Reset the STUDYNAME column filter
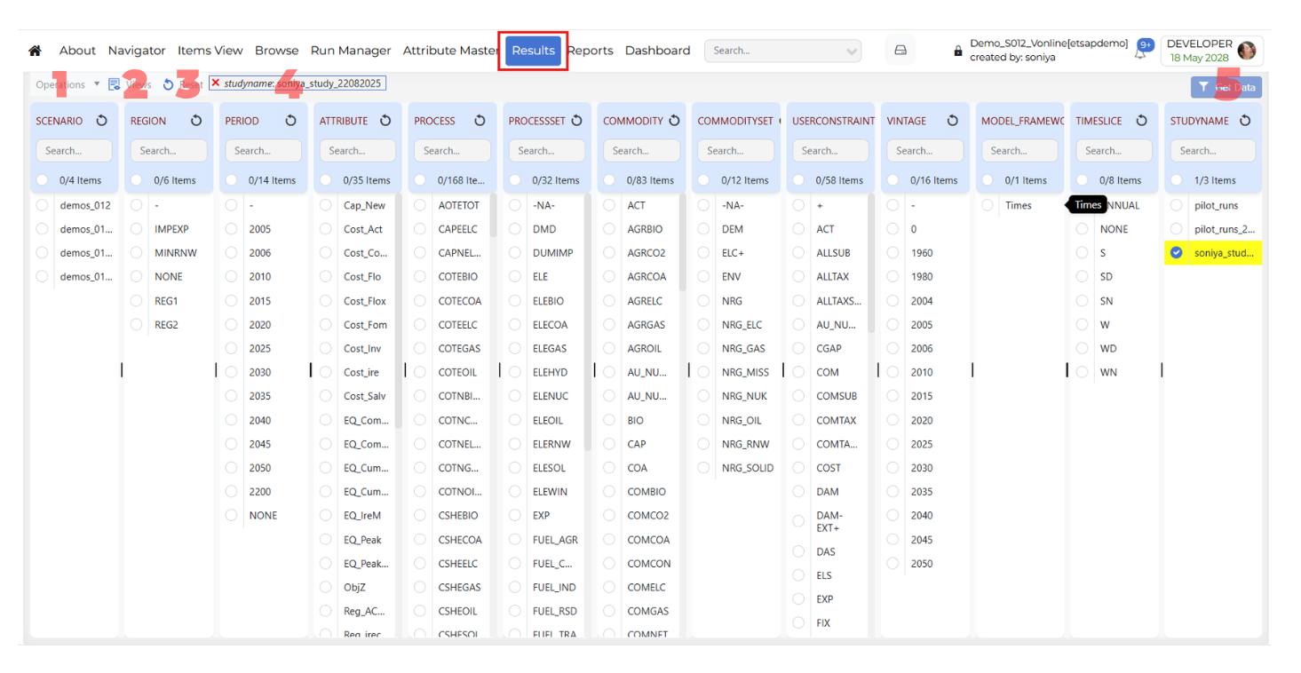This screenshot has height=673, width=1301. (1245, 121)
